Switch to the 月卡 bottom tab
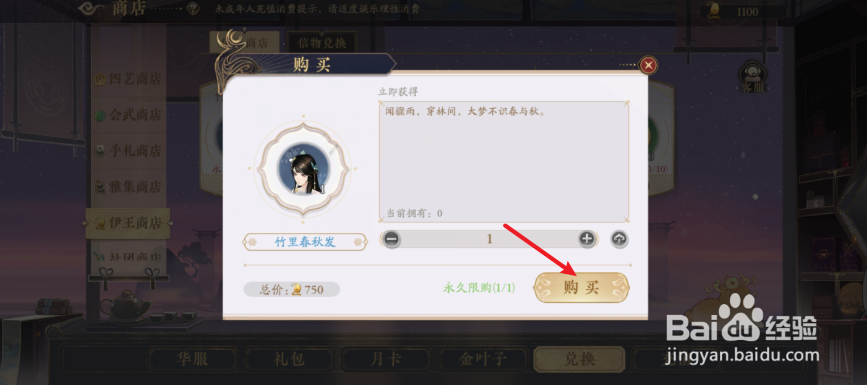Image resolution: width=867 pixels, height=385 pixels. click(x=386, y=359)
